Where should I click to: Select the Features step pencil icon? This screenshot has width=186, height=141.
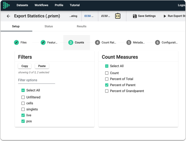[x=43, y=43]
